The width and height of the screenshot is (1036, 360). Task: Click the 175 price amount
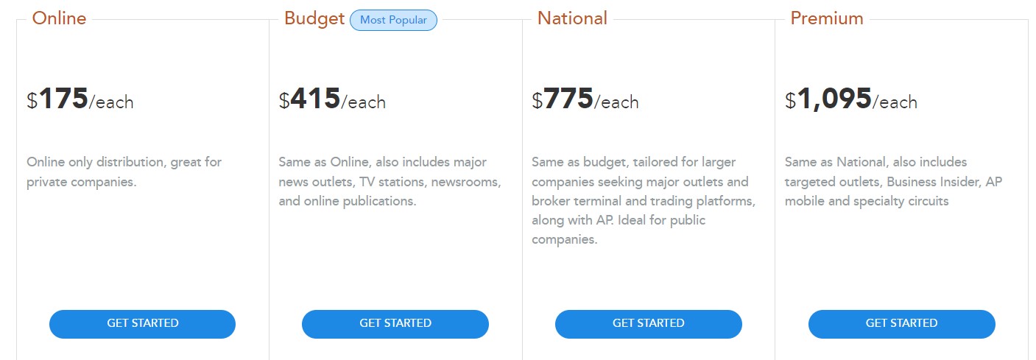(63, 99)
